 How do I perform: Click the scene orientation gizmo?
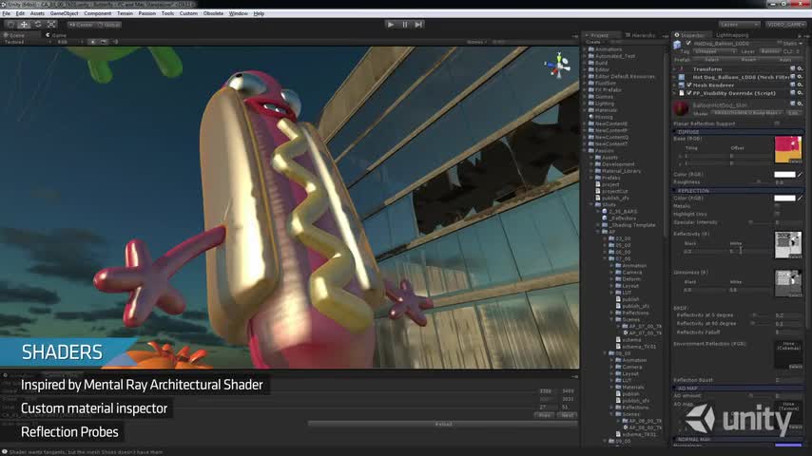(x=558, y=66)
